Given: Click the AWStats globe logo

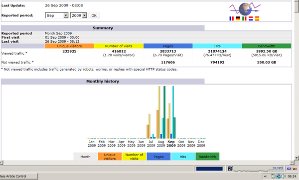Looking at the screenshot, I should tap(245, 9).
